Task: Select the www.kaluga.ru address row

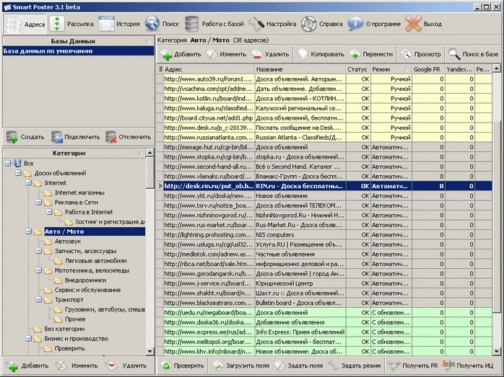Action: tap(324, 108)
